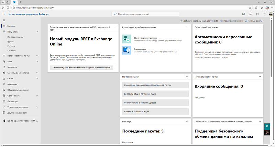Expand Мобильное устройство section
This screenshot has height=147, width=275.
tap(37, 73)
